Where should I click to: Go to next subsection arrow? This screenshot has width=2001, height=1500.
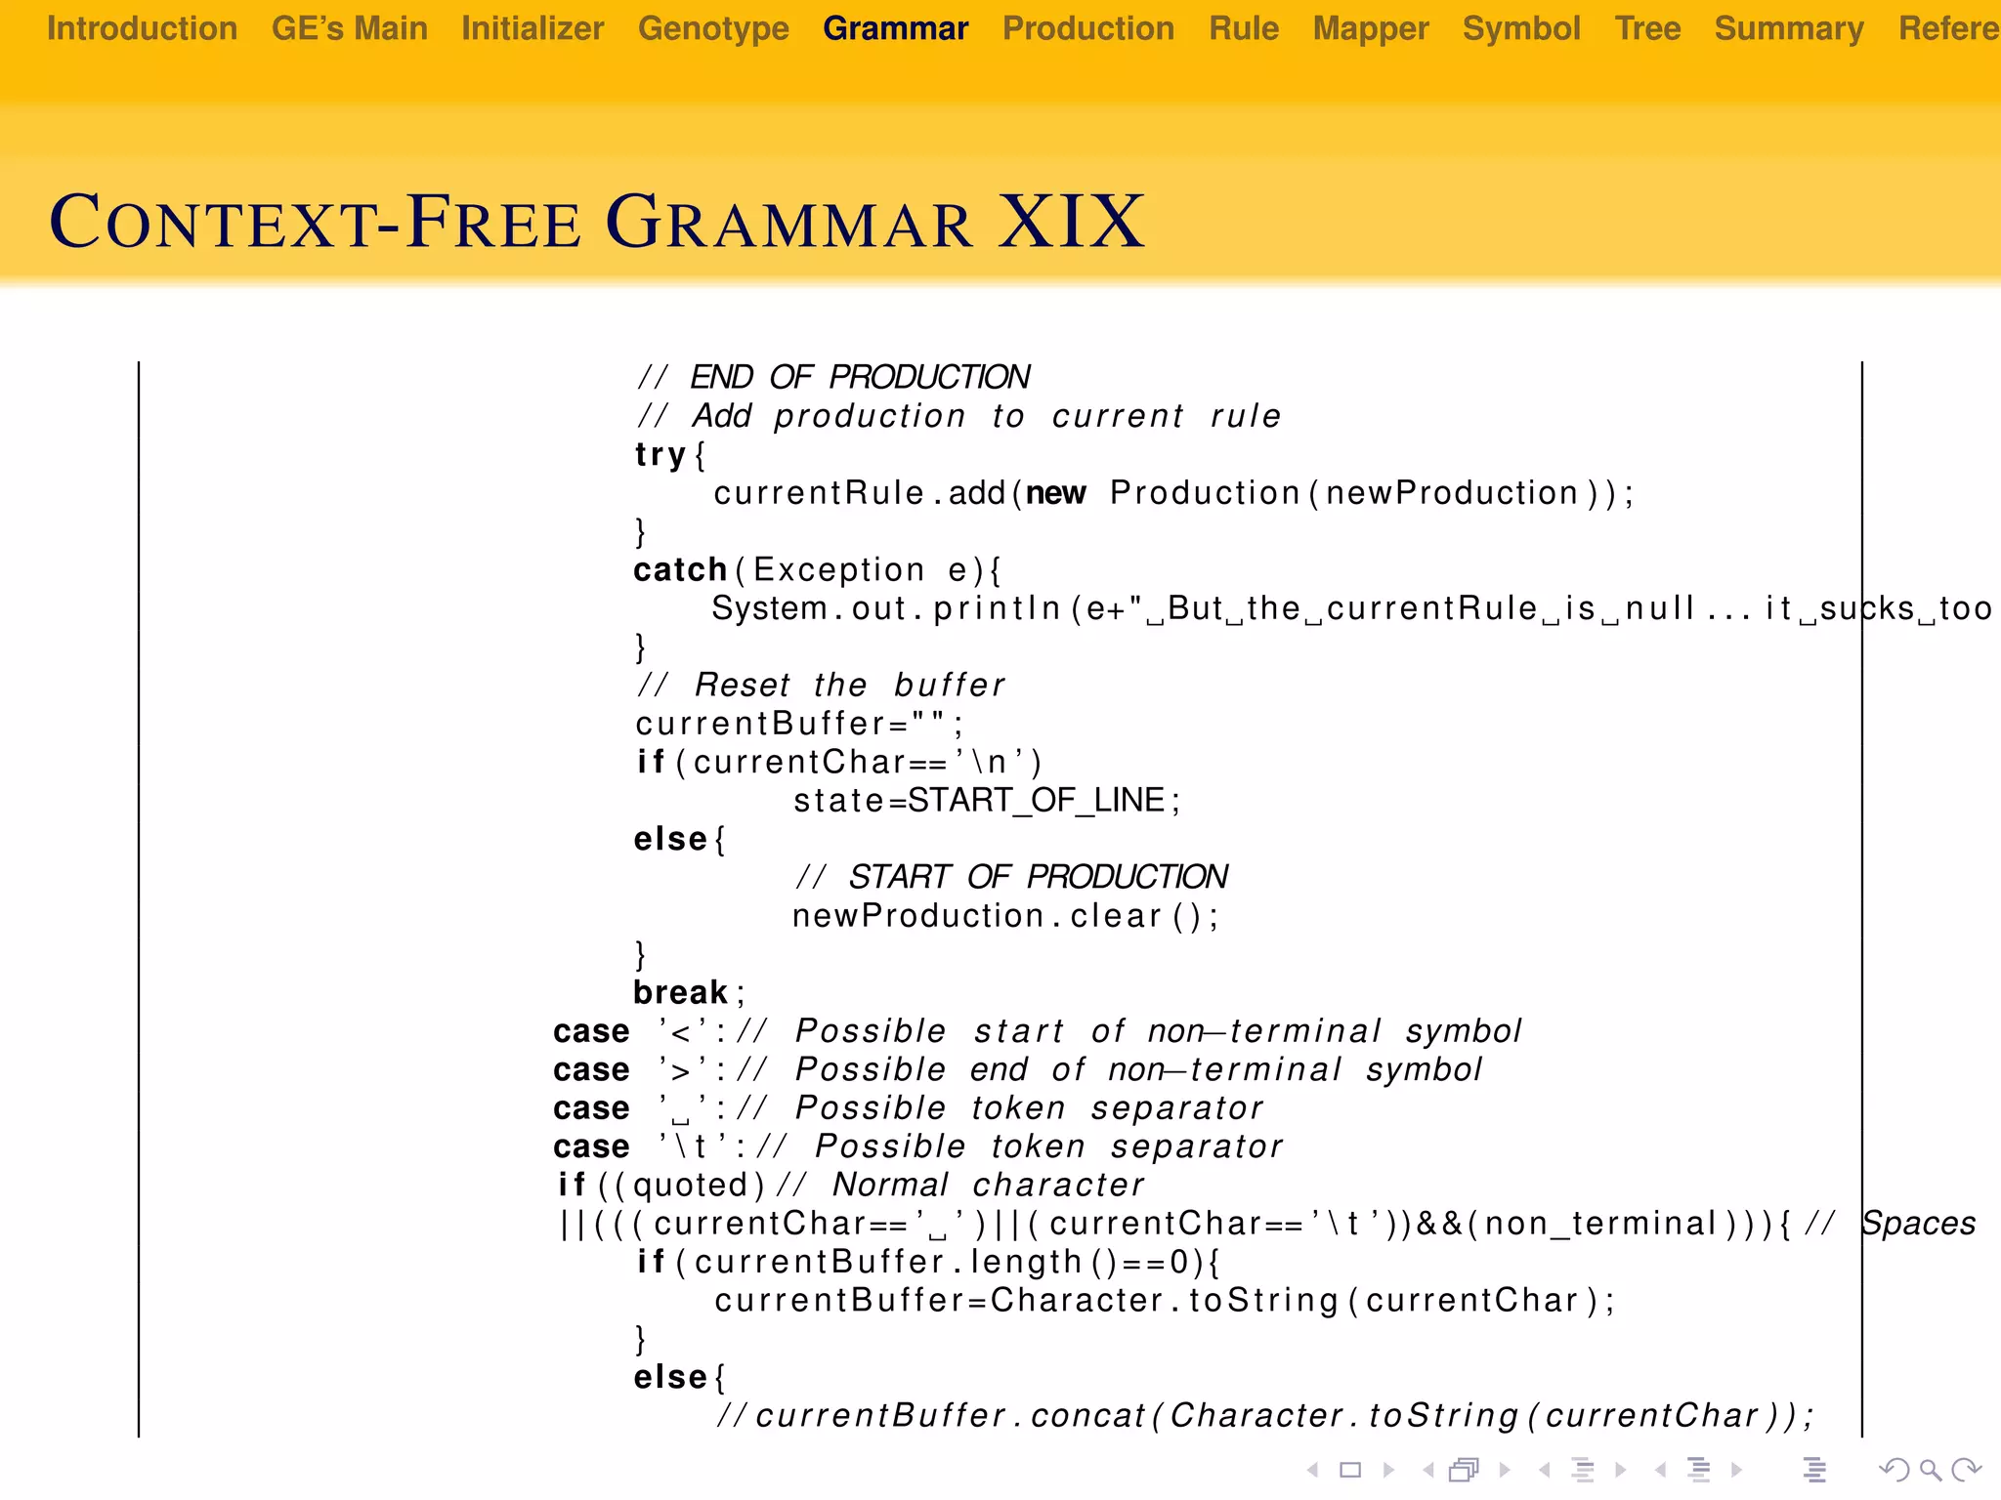point(1621,1470)
